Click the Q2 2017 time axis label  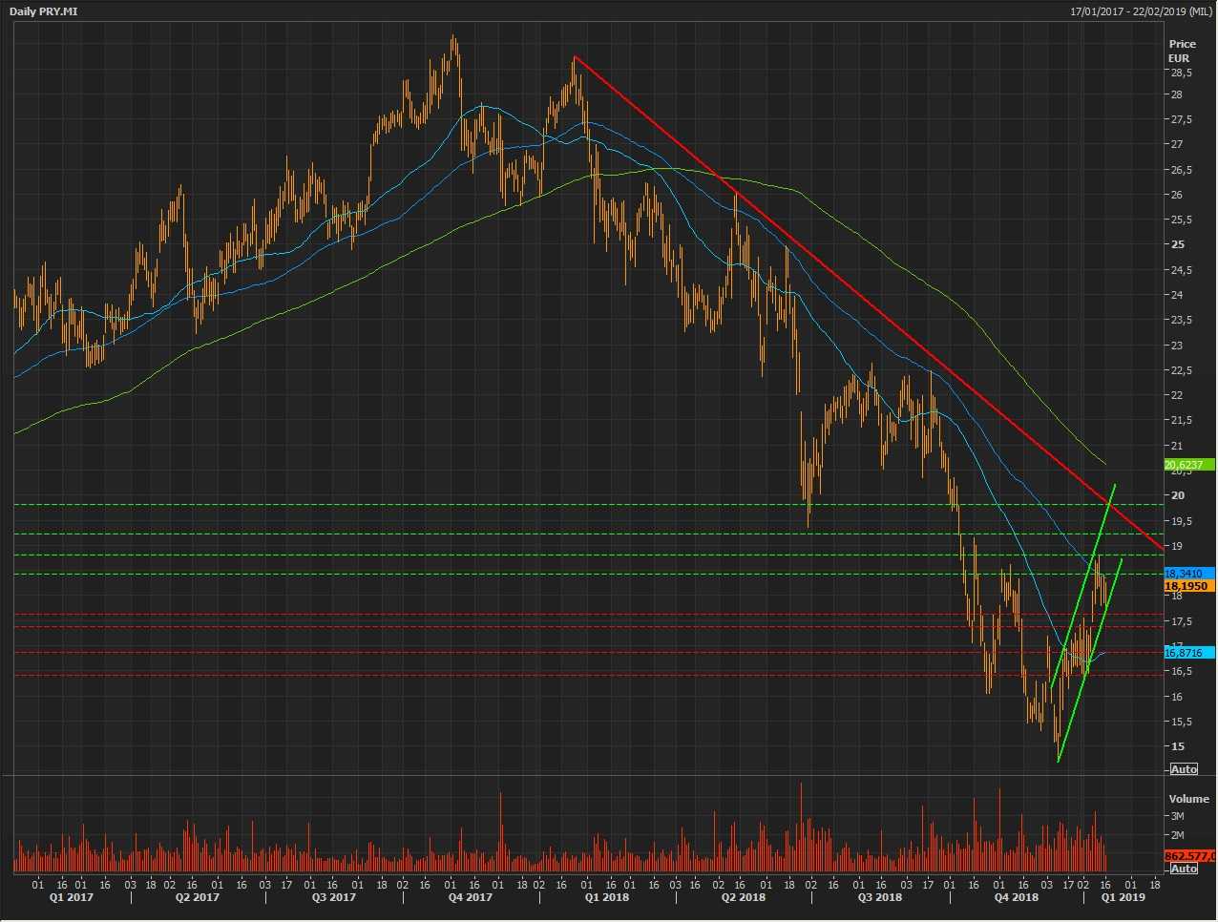(x=198, y=897)
